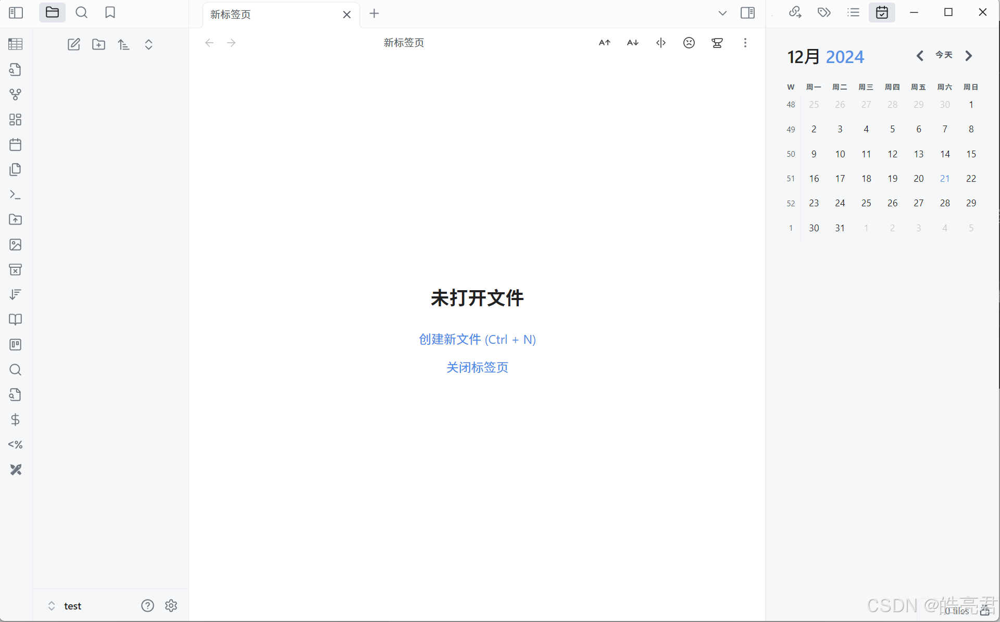Viewport: 1000px width, 622px height.
Task: Toggle the left sidebar
Action: tap(16, 13)
